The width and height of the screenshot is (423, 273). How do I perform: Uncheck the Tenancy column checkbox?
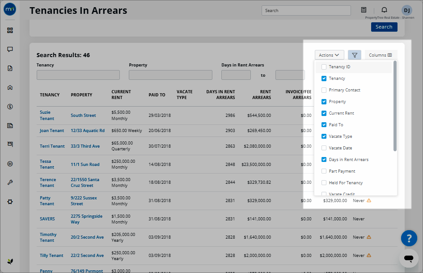[324, 79]
